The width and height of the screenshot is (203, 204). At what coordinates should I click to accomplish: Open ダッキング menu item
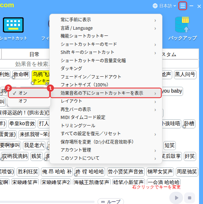(106, 68)
